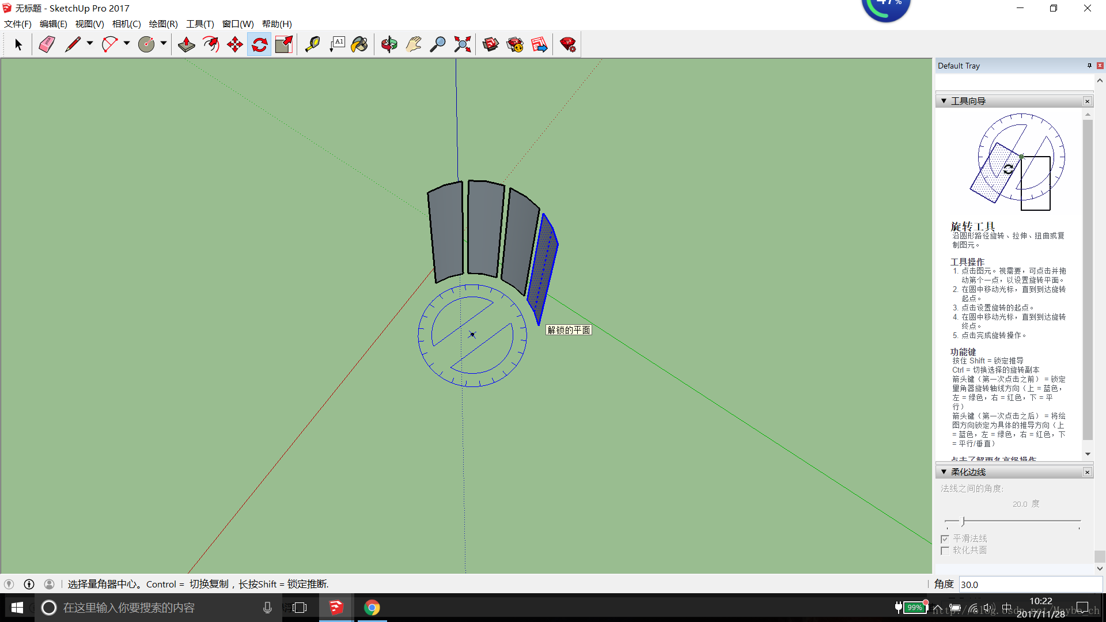The width and height of the screenshot is (1106, 622).
Task: Click the Zoom Extents tool
Action: pos(463,44)
